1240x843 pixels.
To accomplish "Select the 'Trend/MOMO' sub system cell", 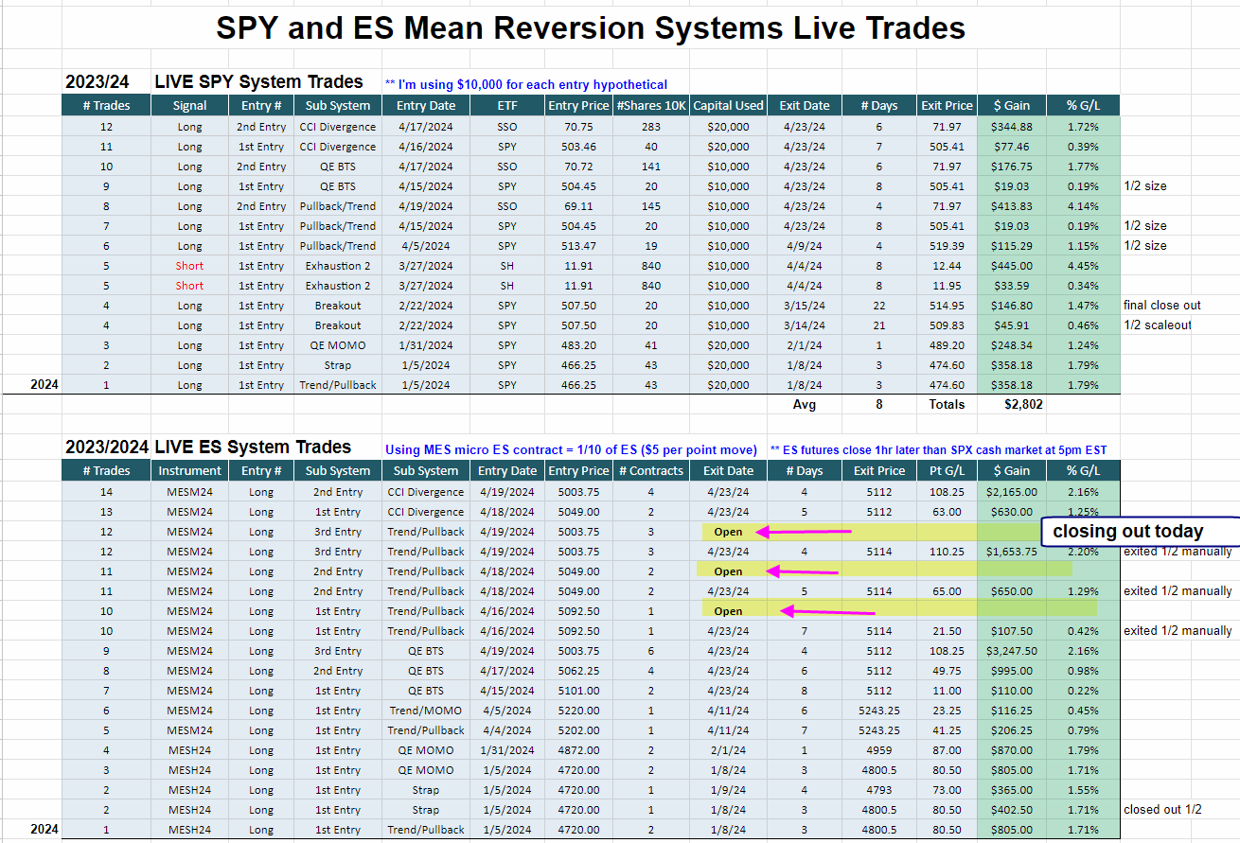I will pyautogui.click(x=426, y=711).
